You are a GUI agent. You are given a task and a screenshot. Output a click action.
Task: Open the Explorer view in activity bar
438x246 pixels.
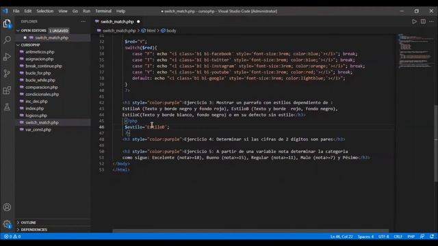coord(7,24)
